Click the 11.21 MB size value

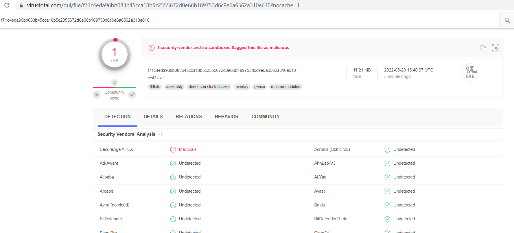(362, 70)
